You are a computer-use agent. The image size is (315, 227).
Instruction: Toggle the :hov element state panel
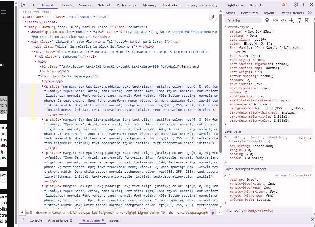pos(275,20)
